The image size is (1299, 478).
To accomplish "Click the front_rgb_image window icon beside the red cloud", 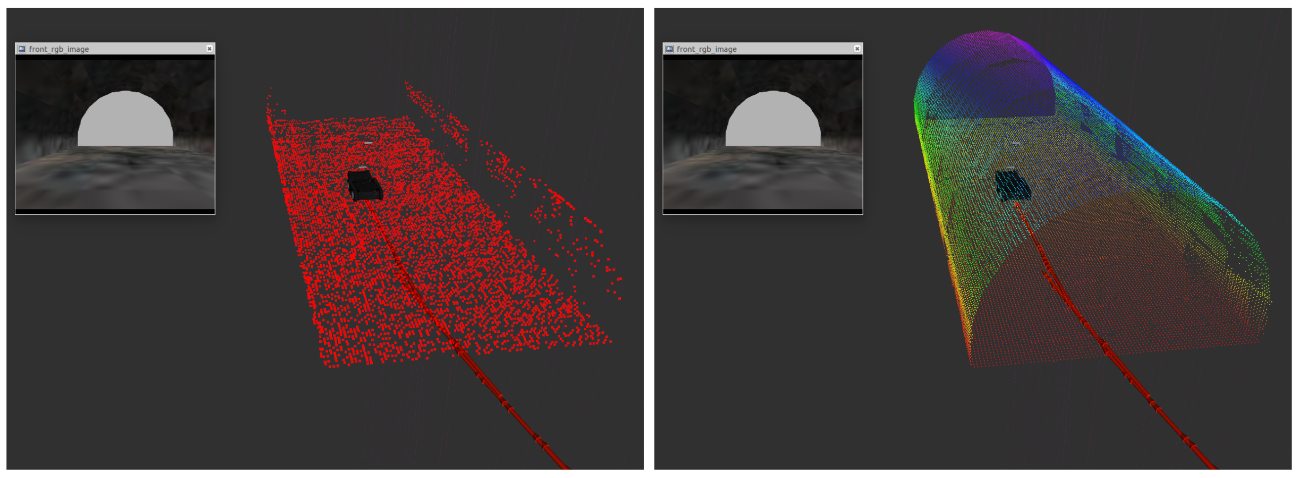I will click(22, 49).
